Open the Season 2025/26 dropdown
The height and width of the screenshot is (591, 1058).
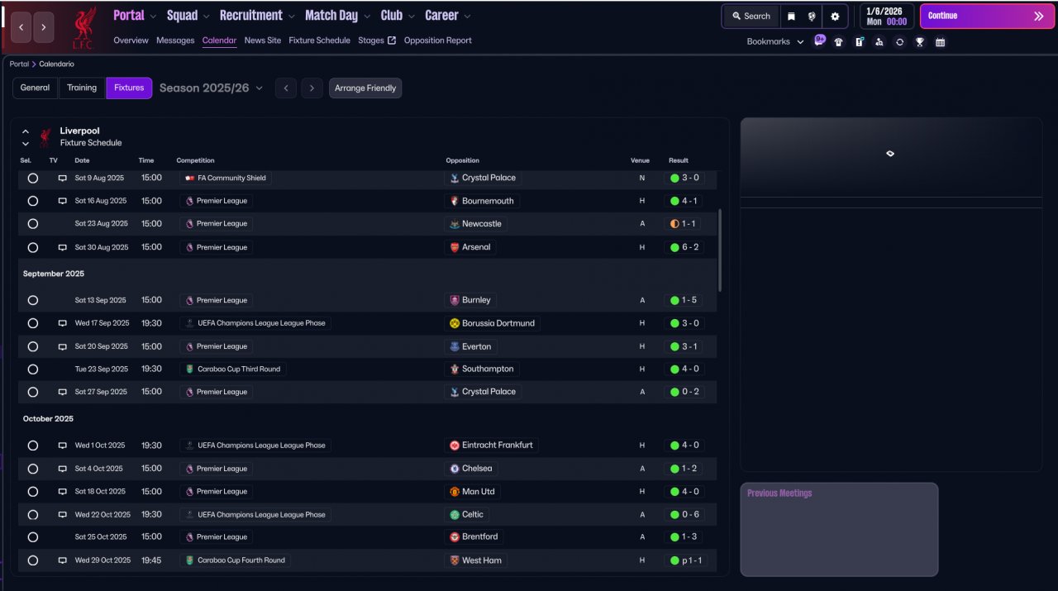click(211, 88)
